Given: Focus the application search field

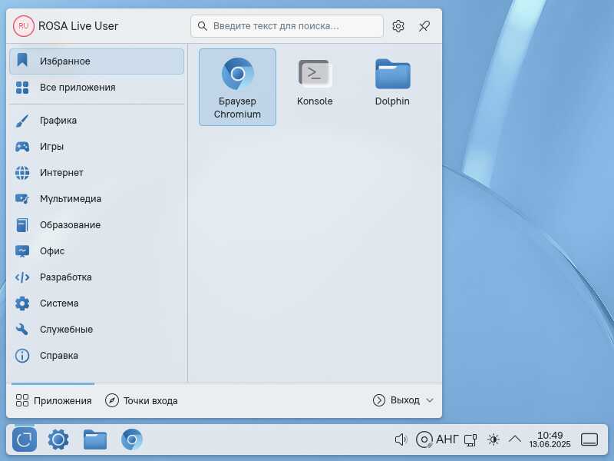Looking at the screenshot, I should pyautogui.click(x=287, y=26).
